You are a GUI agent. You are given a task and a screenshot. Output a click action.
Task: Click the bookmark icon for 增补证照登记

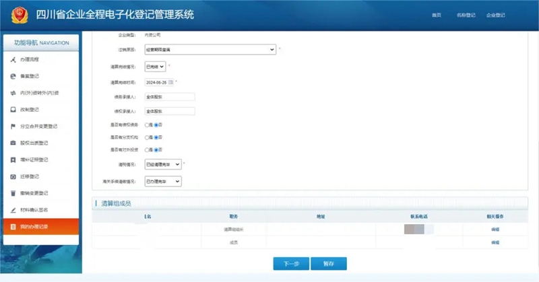[x=13, y=160]
